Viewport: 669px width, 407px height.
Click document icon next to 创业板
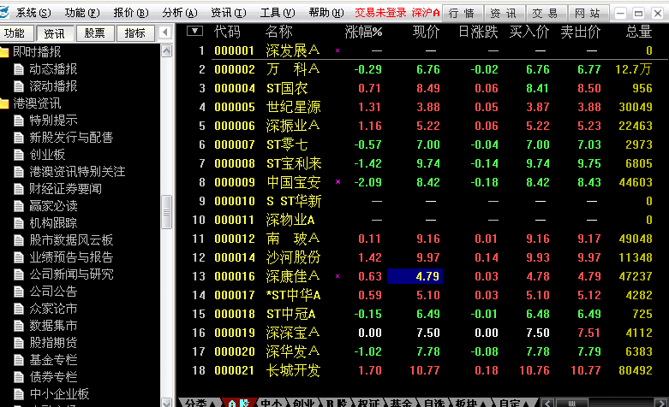pos(19,155)
